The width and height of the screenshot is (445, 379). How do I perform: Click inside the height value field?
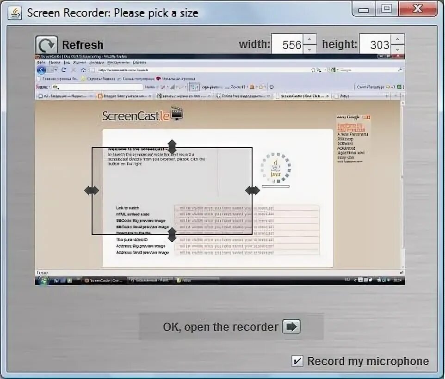(375, 44)
